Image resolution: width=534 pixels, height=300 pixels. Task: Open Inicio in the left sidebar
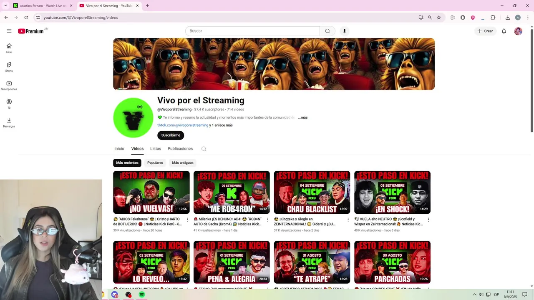9,48
